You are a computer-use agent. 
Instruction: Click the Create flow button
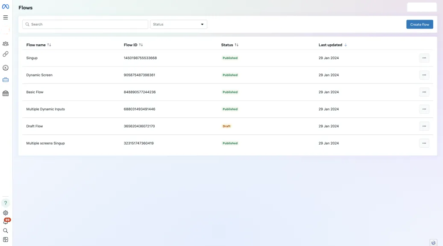click(420, 24)
